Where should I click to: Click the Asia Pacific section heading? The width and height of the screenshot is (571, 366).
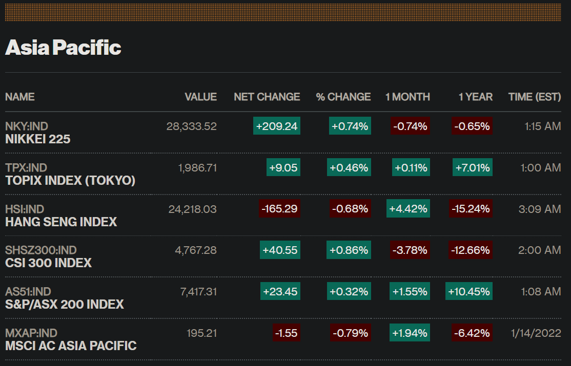pos(64,48)
